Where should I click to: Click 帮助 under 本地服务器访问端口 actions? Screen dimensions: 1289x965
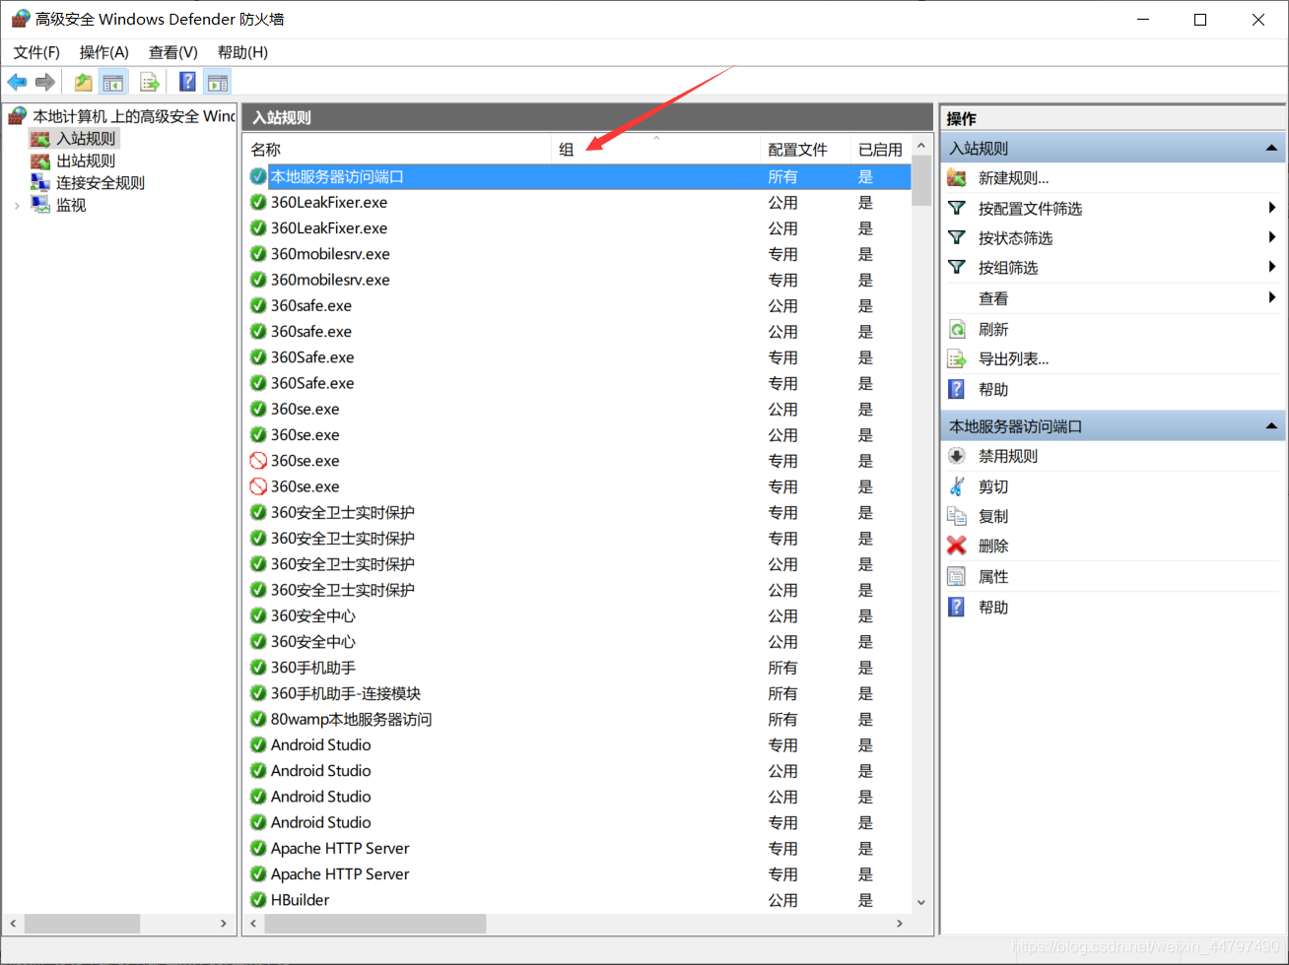(993, 608)
